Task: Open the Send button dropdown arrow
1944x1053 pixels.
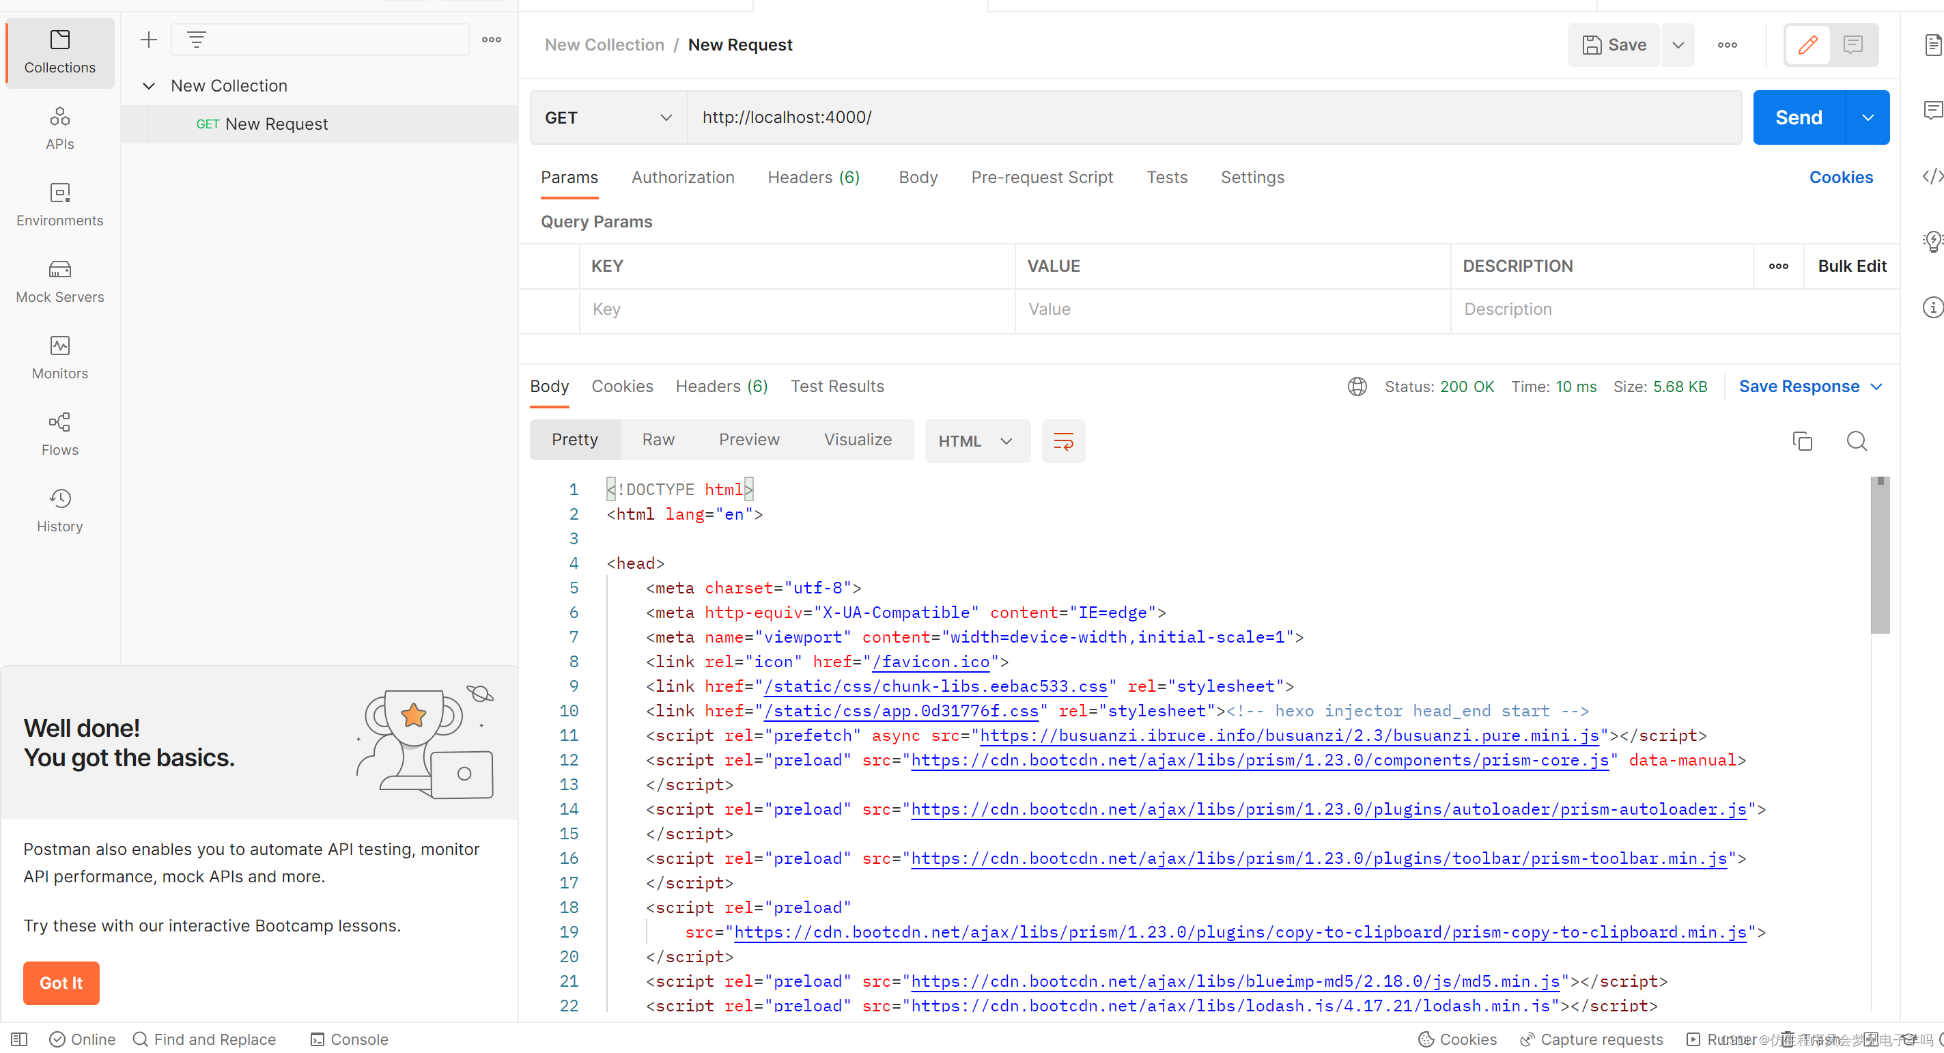Action: [x=1868, y=117]
